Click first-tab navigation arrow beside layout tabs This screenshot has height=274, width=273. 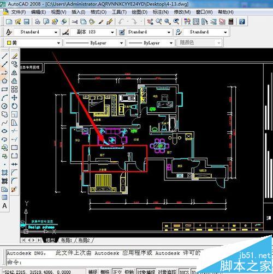tap(23, 240)
